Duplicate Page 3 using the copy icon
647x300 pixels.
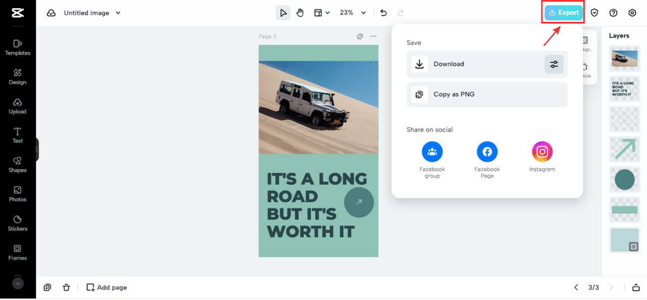click(360, 36)
